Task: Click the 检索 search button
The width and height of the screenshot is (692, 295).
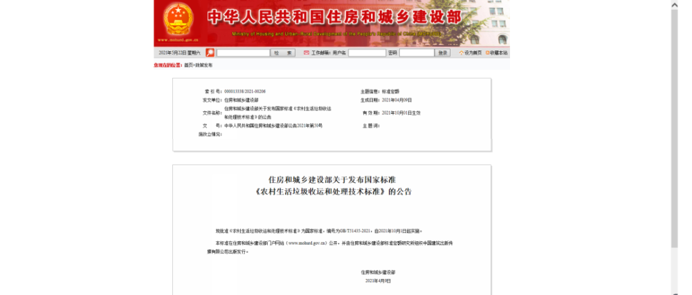Action: point(283,53)
